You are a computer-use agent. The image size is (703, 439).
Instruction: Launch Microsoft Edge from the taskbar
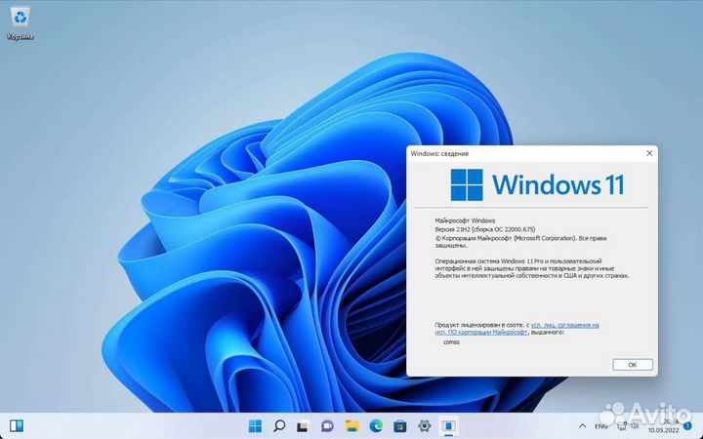pos(376,425)
